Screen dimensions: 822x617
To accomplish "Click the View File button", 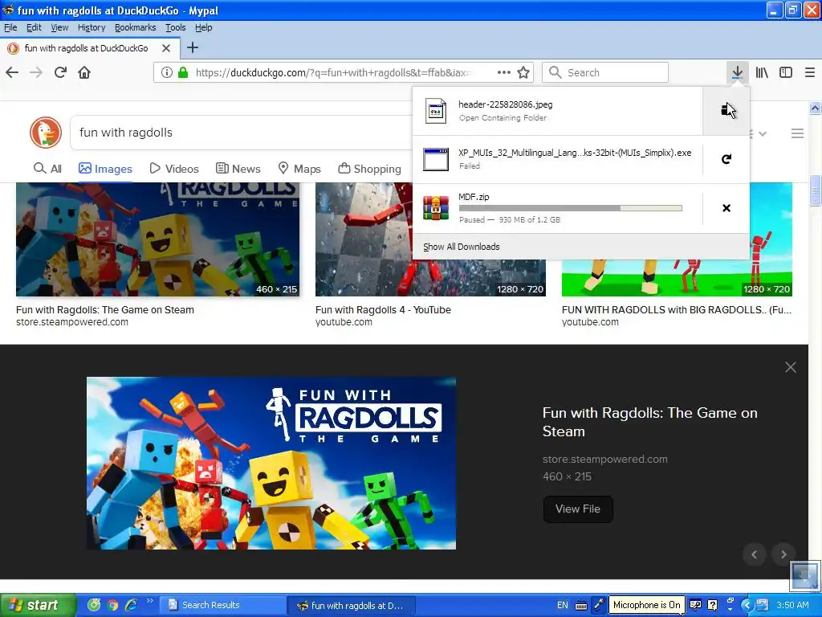I will [x=578, y=509].
